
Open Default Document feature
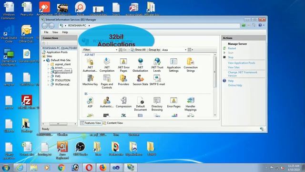(140, 104)
